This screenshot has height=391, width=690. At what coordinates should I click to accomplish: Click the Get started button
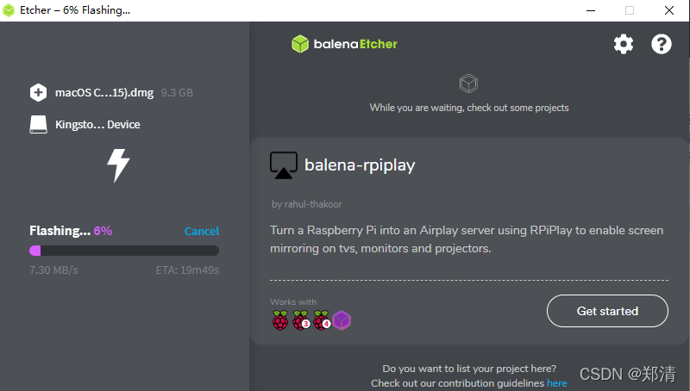(607, 311)
